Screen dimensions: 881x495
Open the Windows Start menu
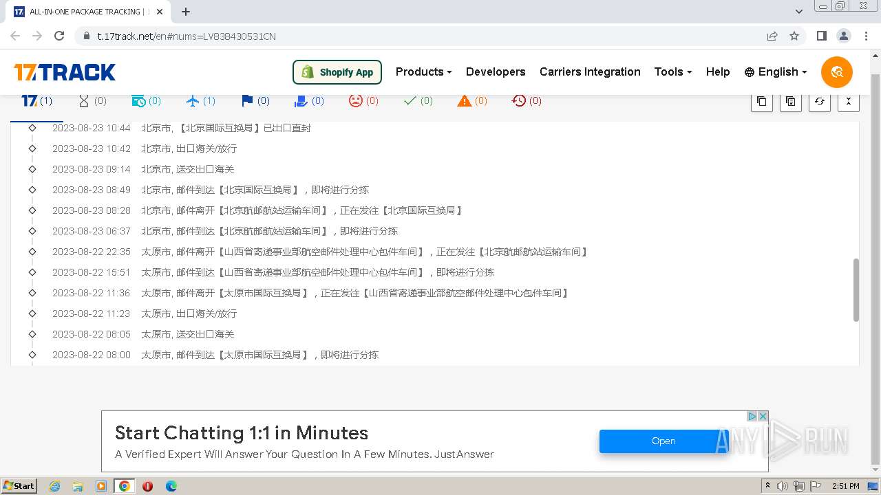[x=19, y=485]
